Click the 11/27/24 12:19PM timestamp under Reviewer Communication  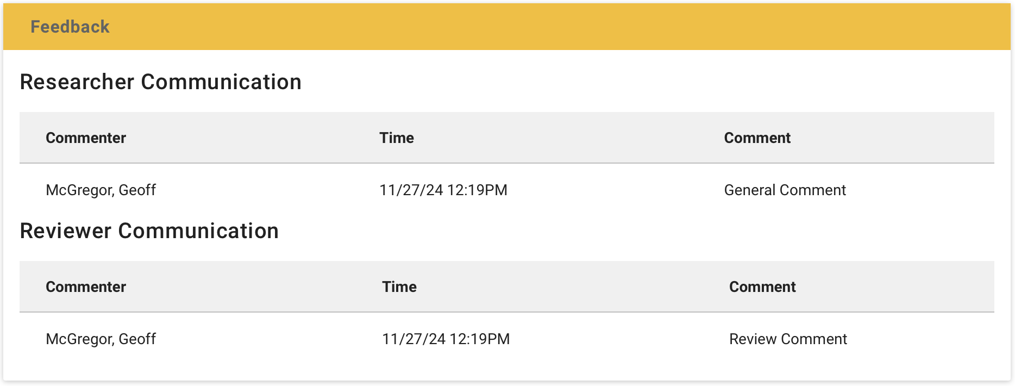pos(446,339)
